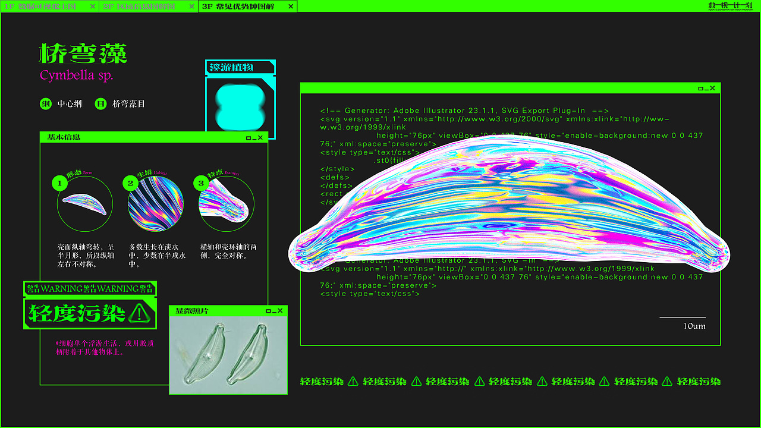Image resolution: width=761 pixels, height=428 pixels.
Task: Click the warning triangle icon in 轻度污染 badge
Action: coord(138,313)
